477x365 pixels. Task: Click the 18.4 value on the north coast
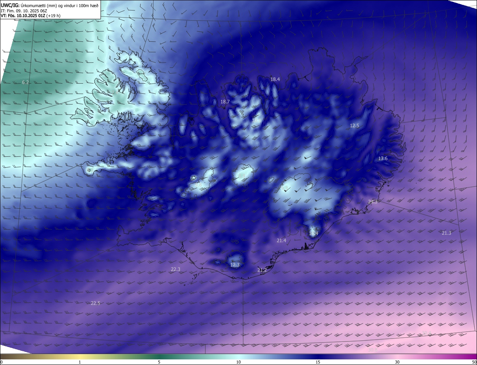pyautogui.click(x=275, y=79)
